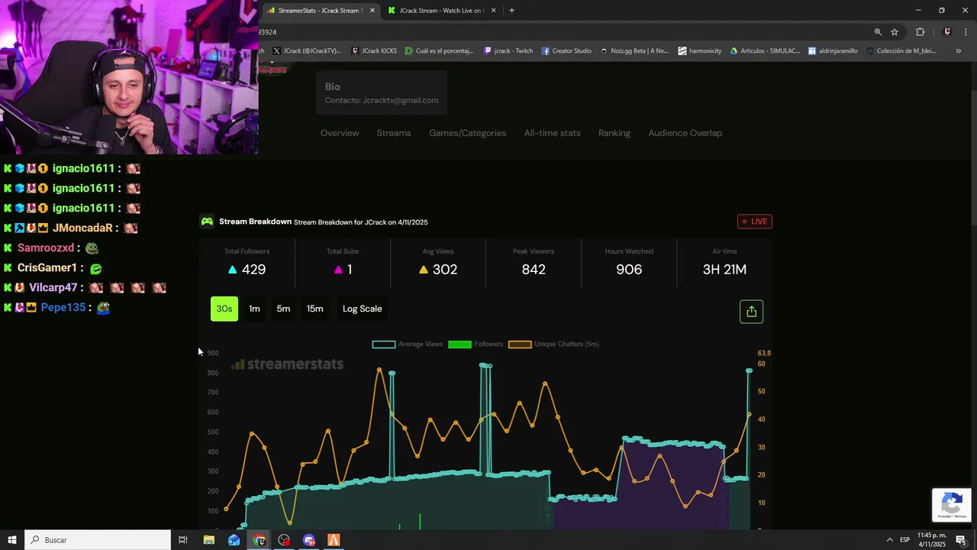Viewport: 977px width, 550px height.
Task: Open File Explorer from the taskbar
Action: point(208,540)
